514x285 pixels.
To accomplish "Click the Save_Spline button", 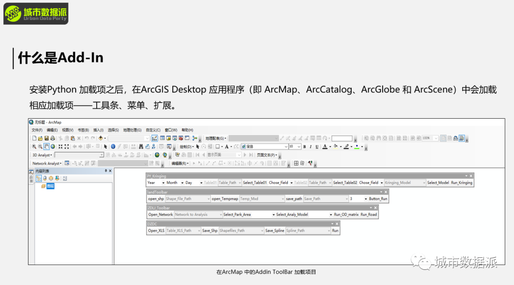I will 275,231.
